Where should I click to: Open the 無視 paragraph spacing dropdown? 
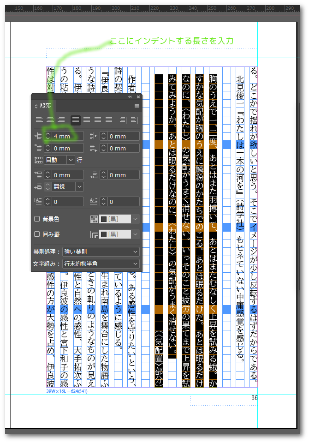[79, 187]
